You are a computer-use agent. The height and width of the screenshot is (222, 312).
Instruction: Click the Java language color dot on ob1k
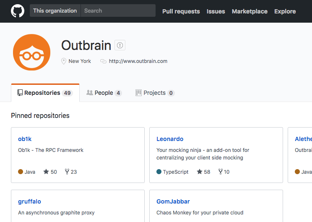pyautogui.click(x=21, y=172)
